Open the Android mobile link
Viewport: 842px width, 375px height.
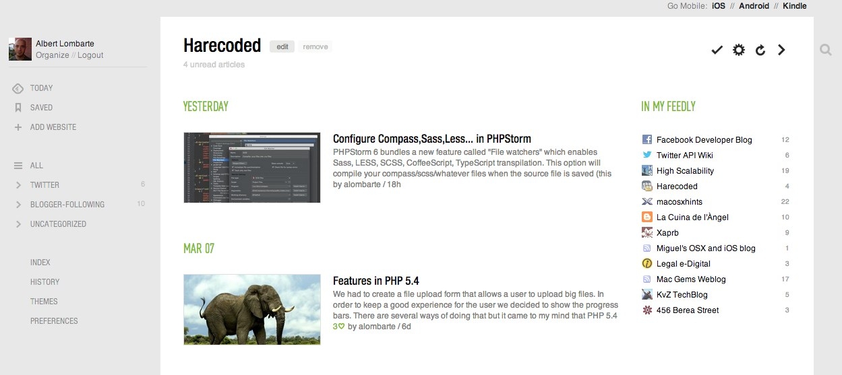754,6
